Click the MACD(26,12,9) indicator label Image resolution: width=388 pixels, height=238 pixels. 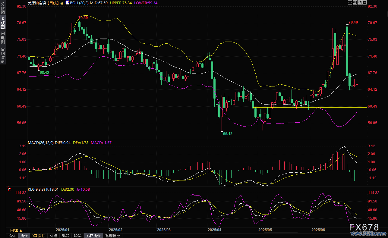click(41, 142)
